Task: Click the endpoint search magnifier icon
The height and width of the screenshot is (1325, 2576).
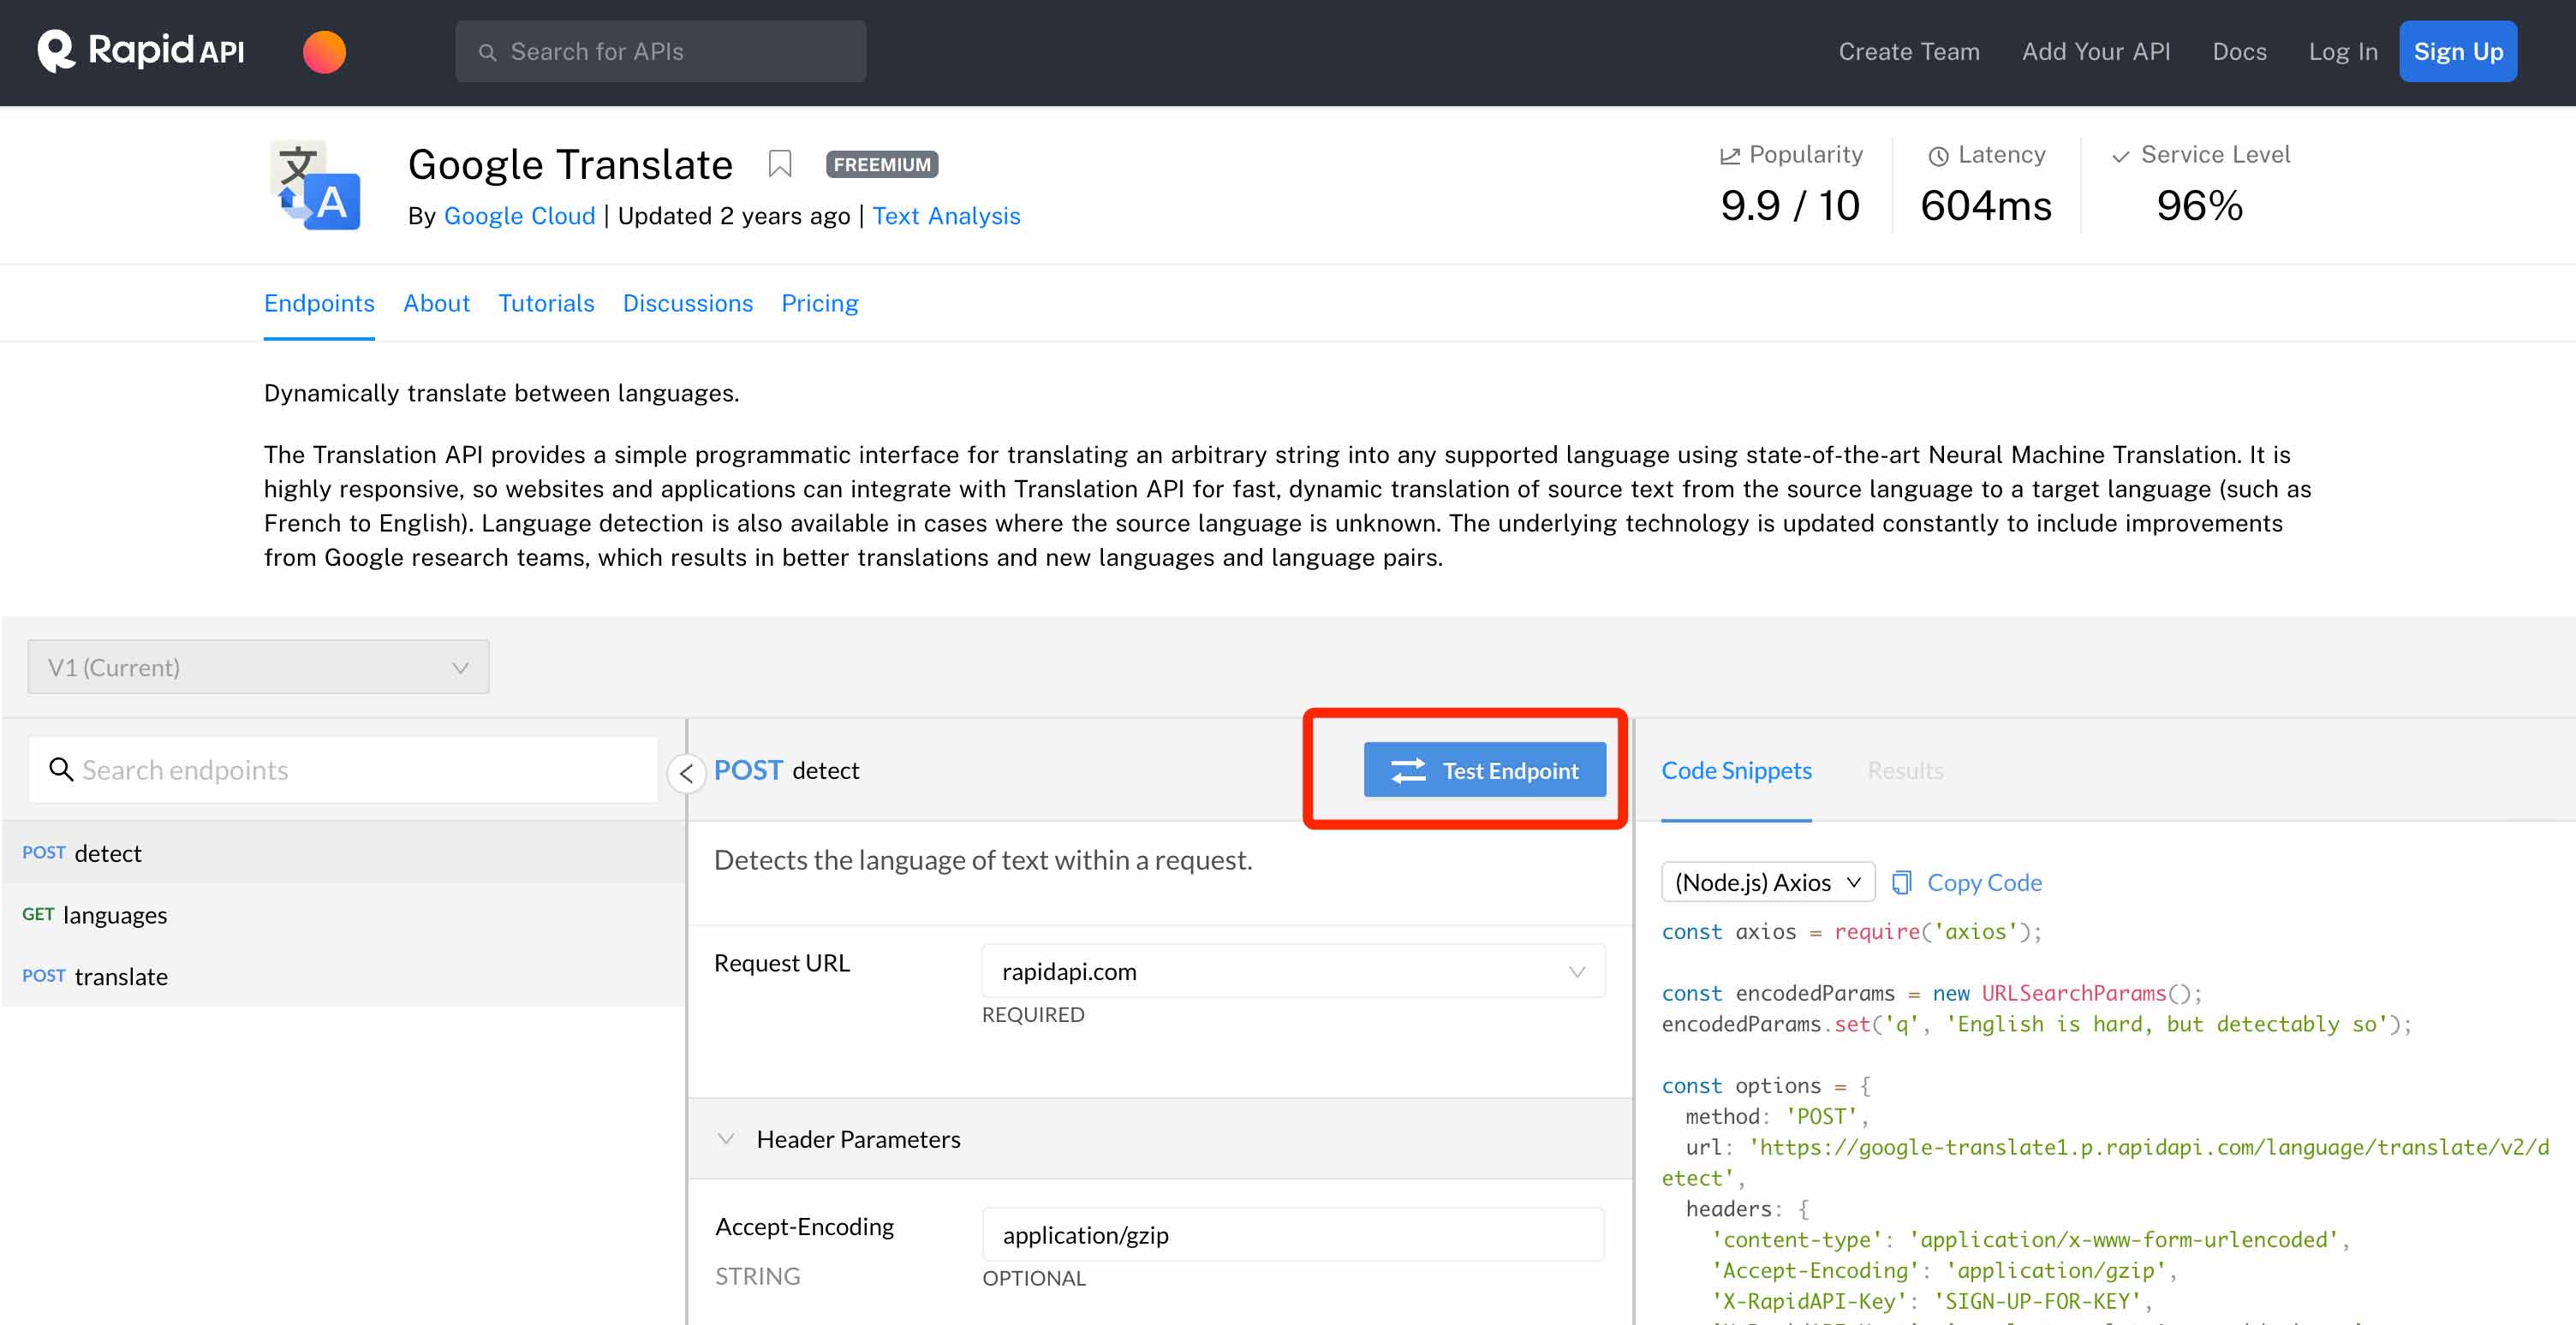Action: [61, 769]
